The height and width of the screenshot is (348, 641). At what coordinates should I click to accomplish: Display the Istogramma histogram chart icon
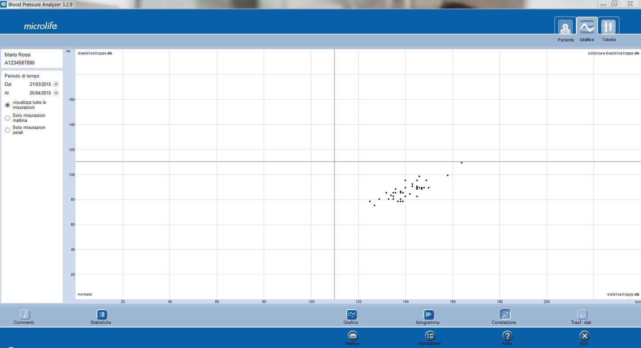coord(428,315)
